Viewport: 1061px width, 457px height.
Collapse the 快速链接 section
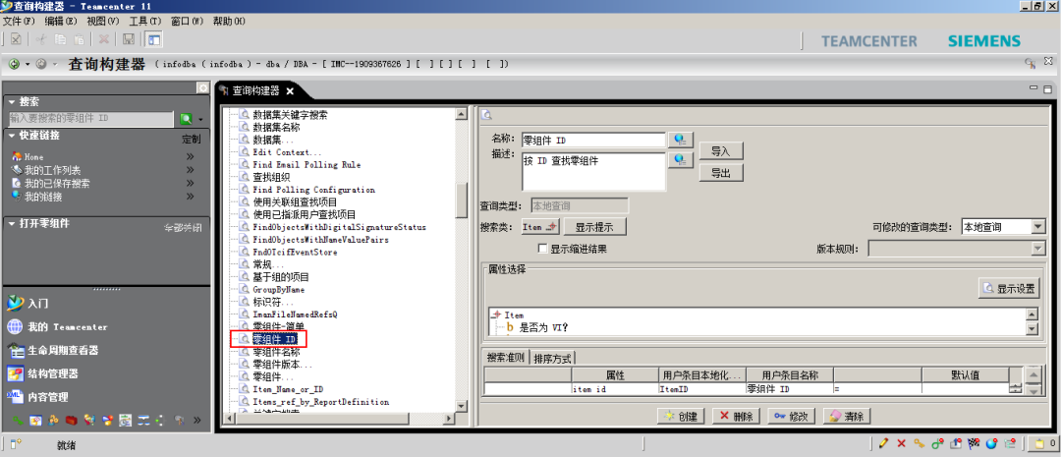point(12,136)
